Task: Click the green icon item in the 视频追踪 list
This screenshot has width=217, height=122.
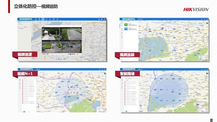Action: [126, 25]
